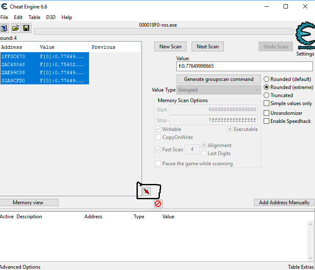Open the Edit menu

click(18, 17)
